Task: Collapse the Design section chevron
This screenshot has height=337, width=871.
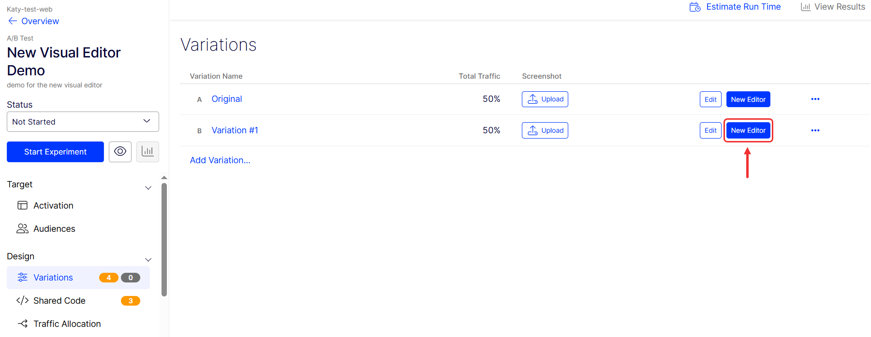Action: (x=148, y=260)
